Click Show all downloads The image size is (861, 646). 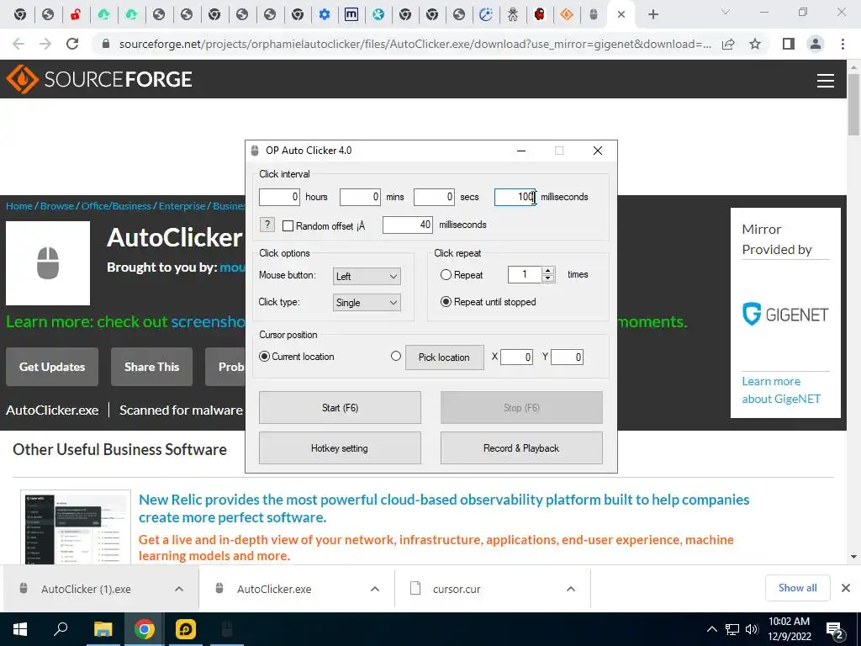tap(797, 588)
